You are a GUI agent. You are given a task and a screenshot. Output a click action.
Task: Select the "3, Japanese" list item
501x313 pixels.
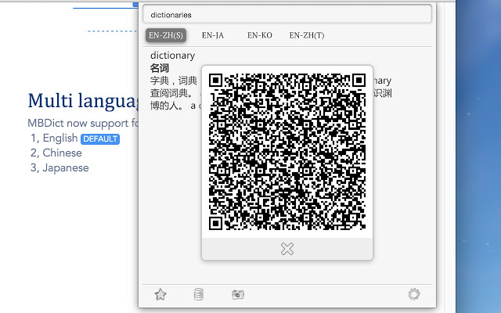(x=59, y=168)
